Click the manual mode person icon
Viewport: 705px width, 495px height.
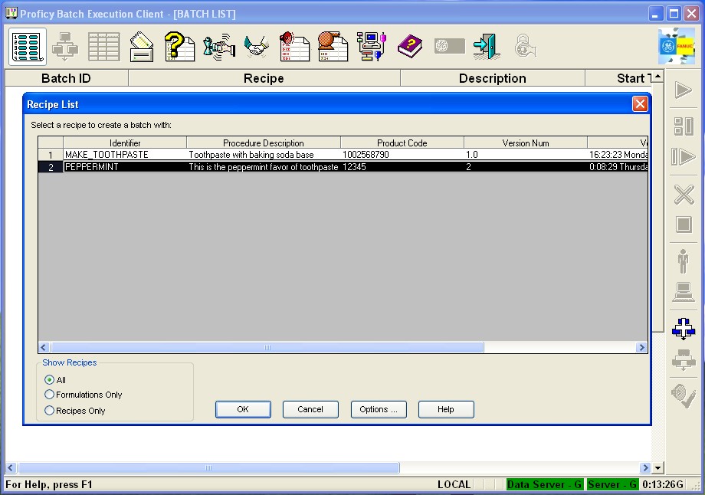click(x=683, y=261)
